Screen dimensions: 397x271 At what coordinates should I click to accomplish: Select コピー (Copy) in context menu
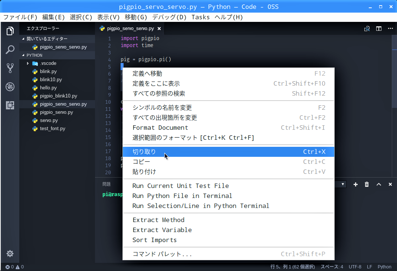click(x=229, y=162)
